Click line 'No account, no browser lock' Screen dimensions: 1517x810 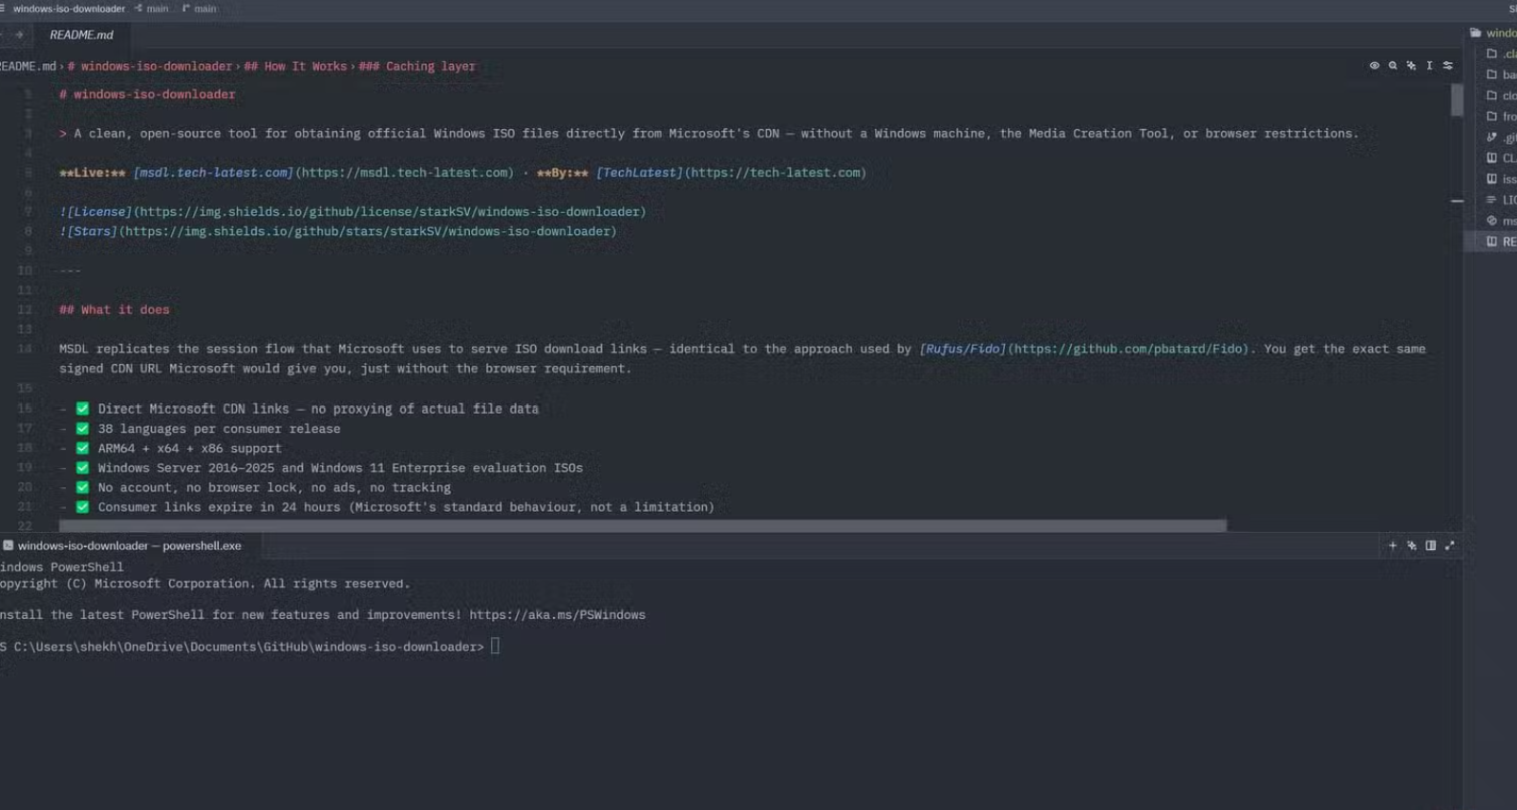click(x=274, y=487)
